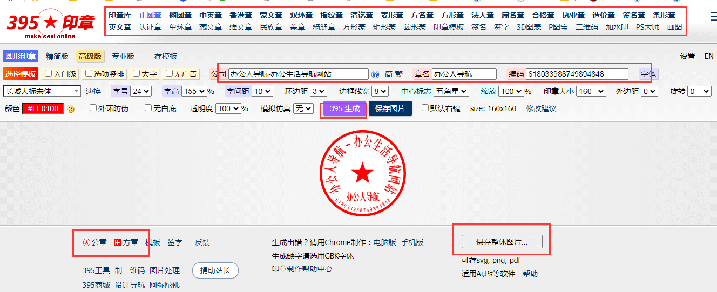The height and width of the screenshot is (292, 717).
Task: Open 法人章 in the top navigation
Action: pos(483,15)
